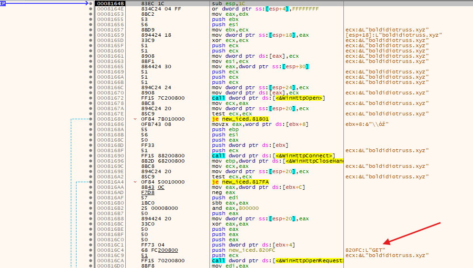
Task: Select the instruction sub esp,1C
Action: point(228,4)
